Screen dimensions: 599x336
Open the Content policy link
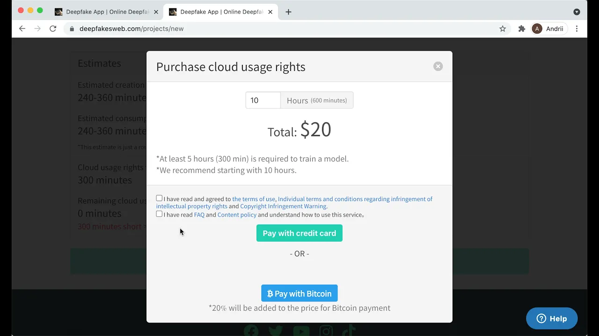(x=237, y=215)
